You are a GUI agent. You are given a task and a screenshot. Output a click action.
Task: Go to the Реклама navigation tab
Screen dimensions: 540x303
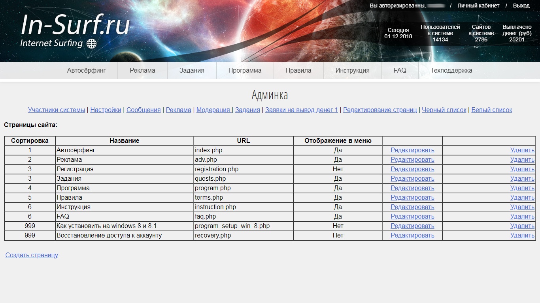pyautogui.click(x=142, y=71)
